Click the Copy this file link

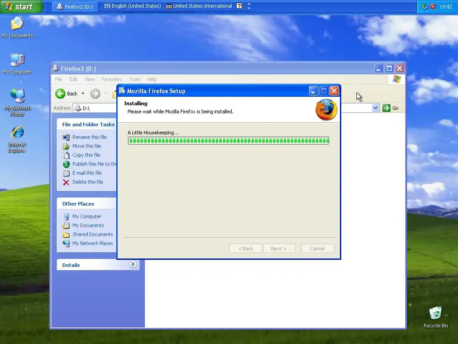[x=86, y=155]
